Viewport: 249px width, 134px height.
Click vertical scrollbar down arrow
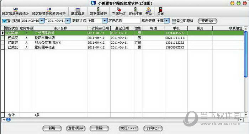click(x=246, y=115)
